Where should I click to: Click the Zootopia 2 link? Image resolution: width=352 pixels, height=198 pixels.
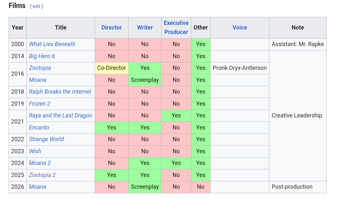pos(42,175)
